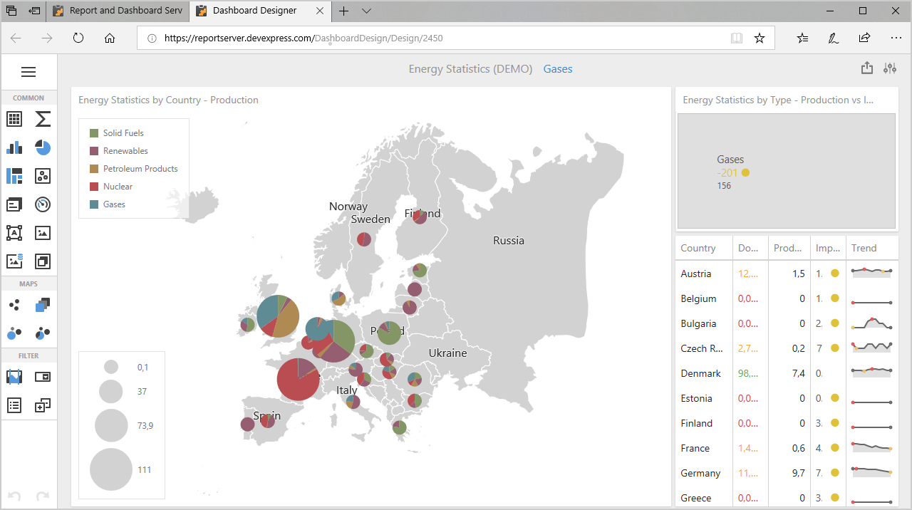Viewport: 912px width, 510px height.
Task: Add a Pivot (sigma) item
Action: pos(43,119)
